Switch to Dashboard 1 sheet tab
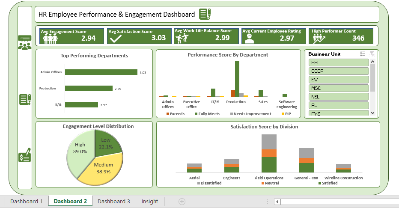The width and height of the screenshot is (399, 208). (27, 202)
